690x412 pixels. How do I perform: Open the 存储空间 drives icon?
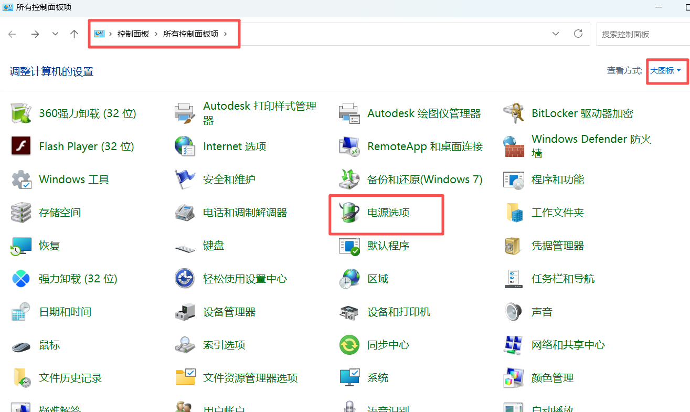point(21,213)
